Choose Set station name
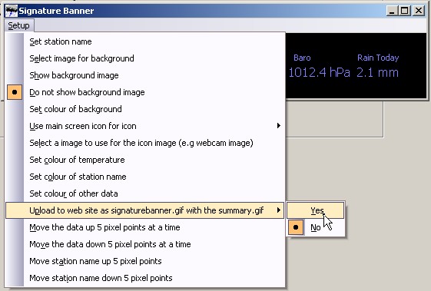Viewport: 431px width, 291px height. (x=145, y=41)
